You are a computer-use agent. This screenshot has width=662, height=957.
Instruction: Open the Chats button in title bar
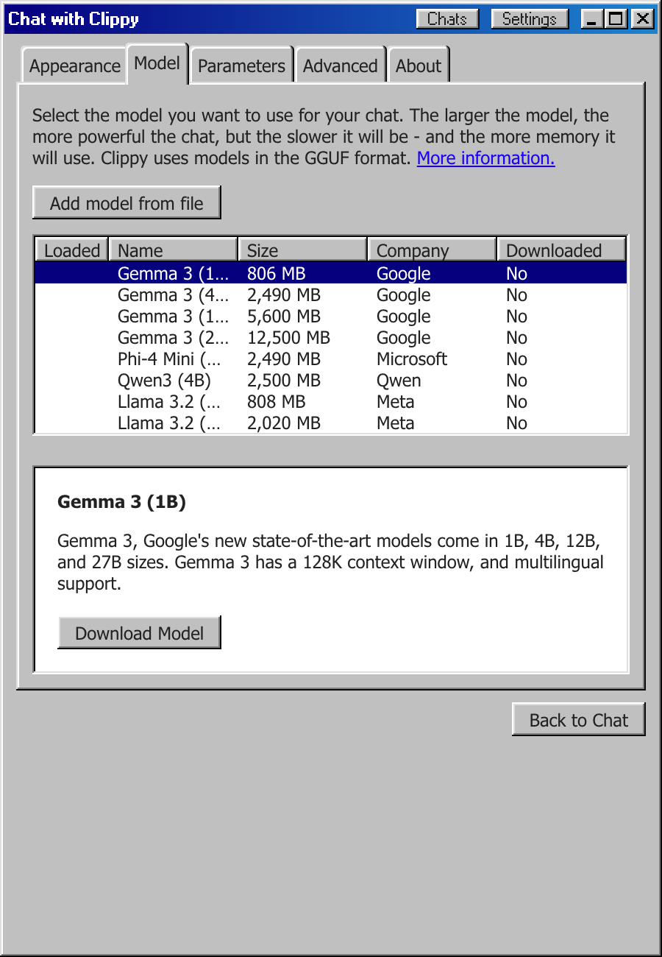click(447, 19)
